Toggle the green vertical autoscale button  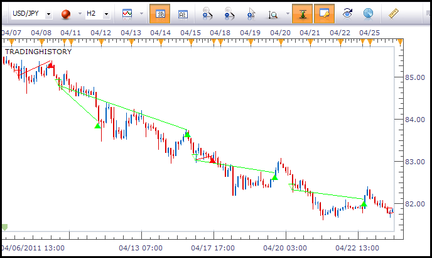tap(303, 13)
